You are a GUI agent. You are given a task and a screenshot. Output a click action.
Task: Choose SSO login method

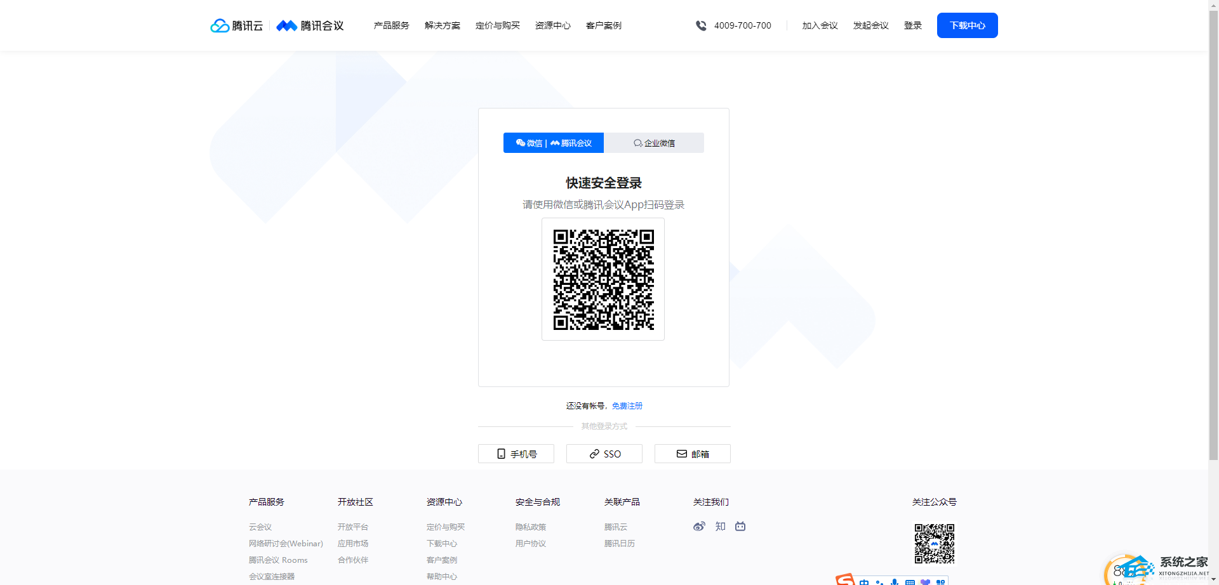pos(604,454)
